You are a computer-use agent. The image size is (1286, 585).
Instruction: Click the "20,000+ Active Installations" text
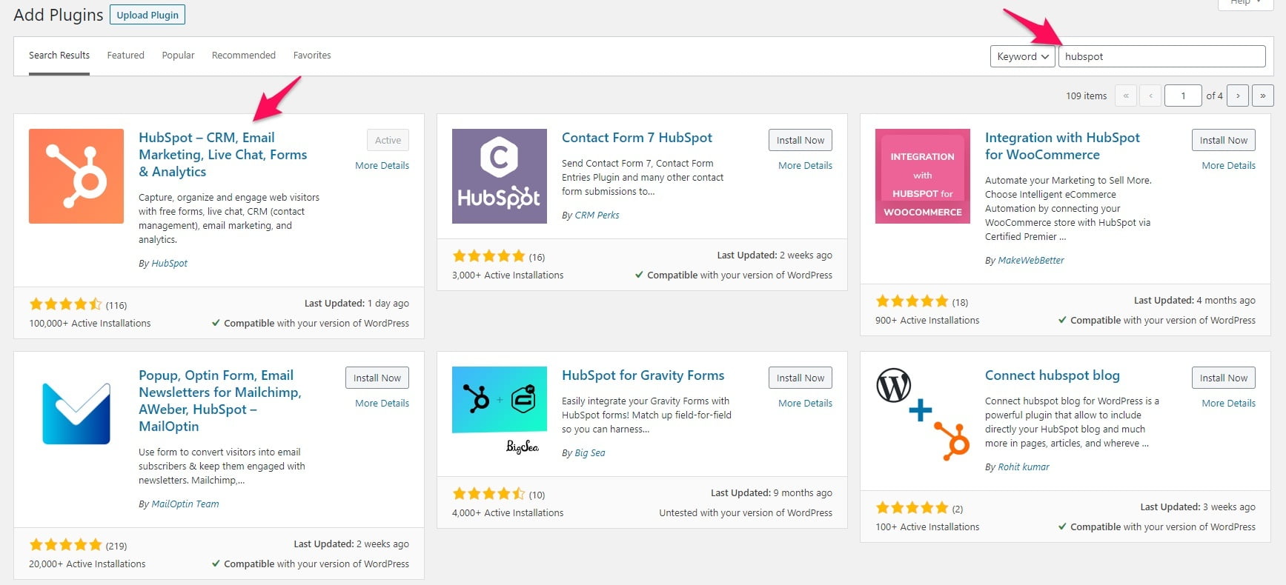coord(87,564)
